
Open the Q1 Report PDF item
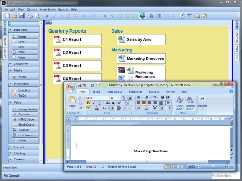(x=77, y=40)
